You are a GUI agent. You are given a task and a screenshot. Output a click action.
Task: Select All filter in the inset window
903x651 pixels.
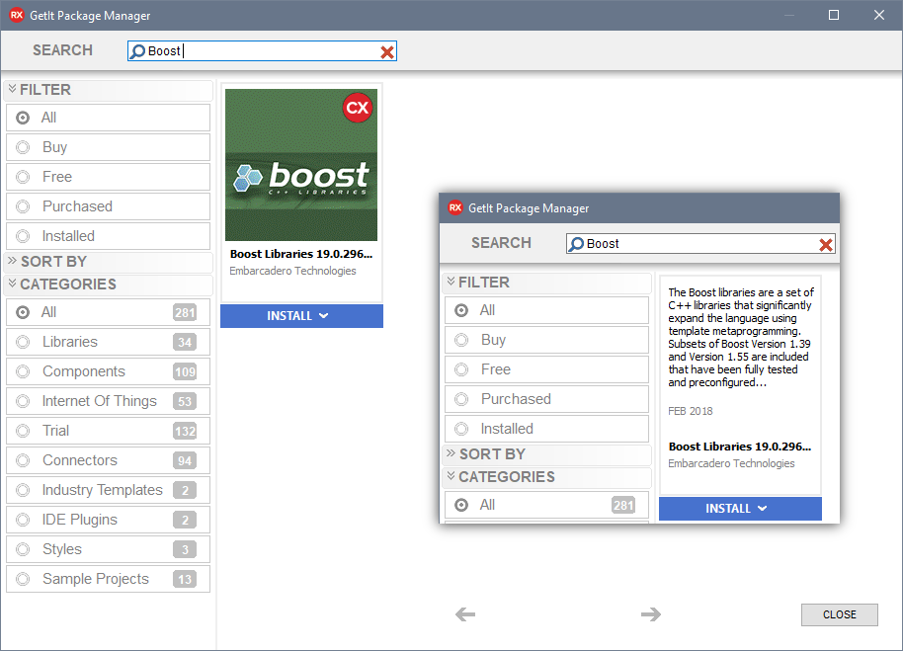tap(546, 310)
